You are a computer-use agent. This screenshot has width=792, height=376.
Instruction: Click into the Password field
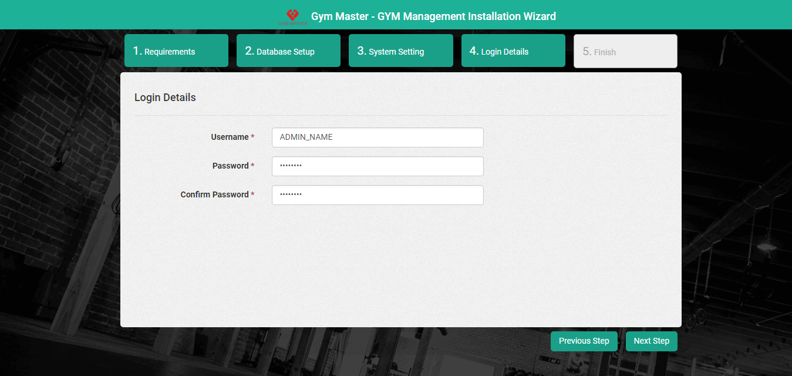378,166
